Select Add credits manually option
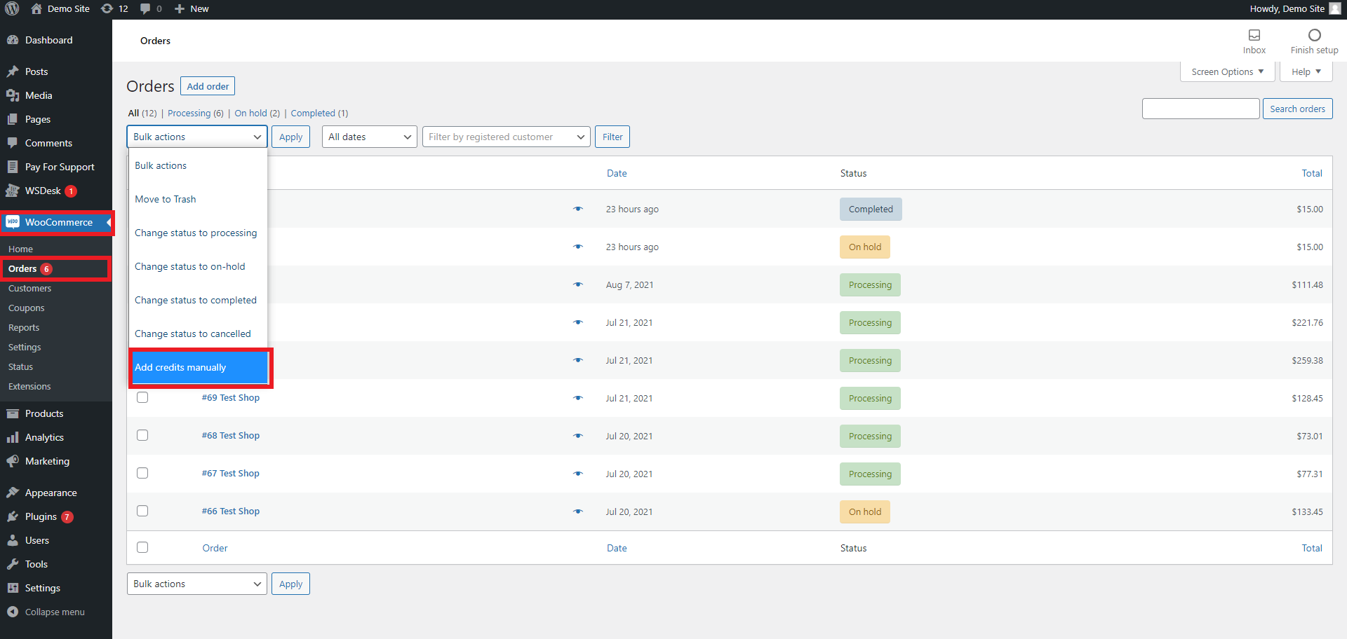This screenshot has height=639, width=1347. point(201,367)
